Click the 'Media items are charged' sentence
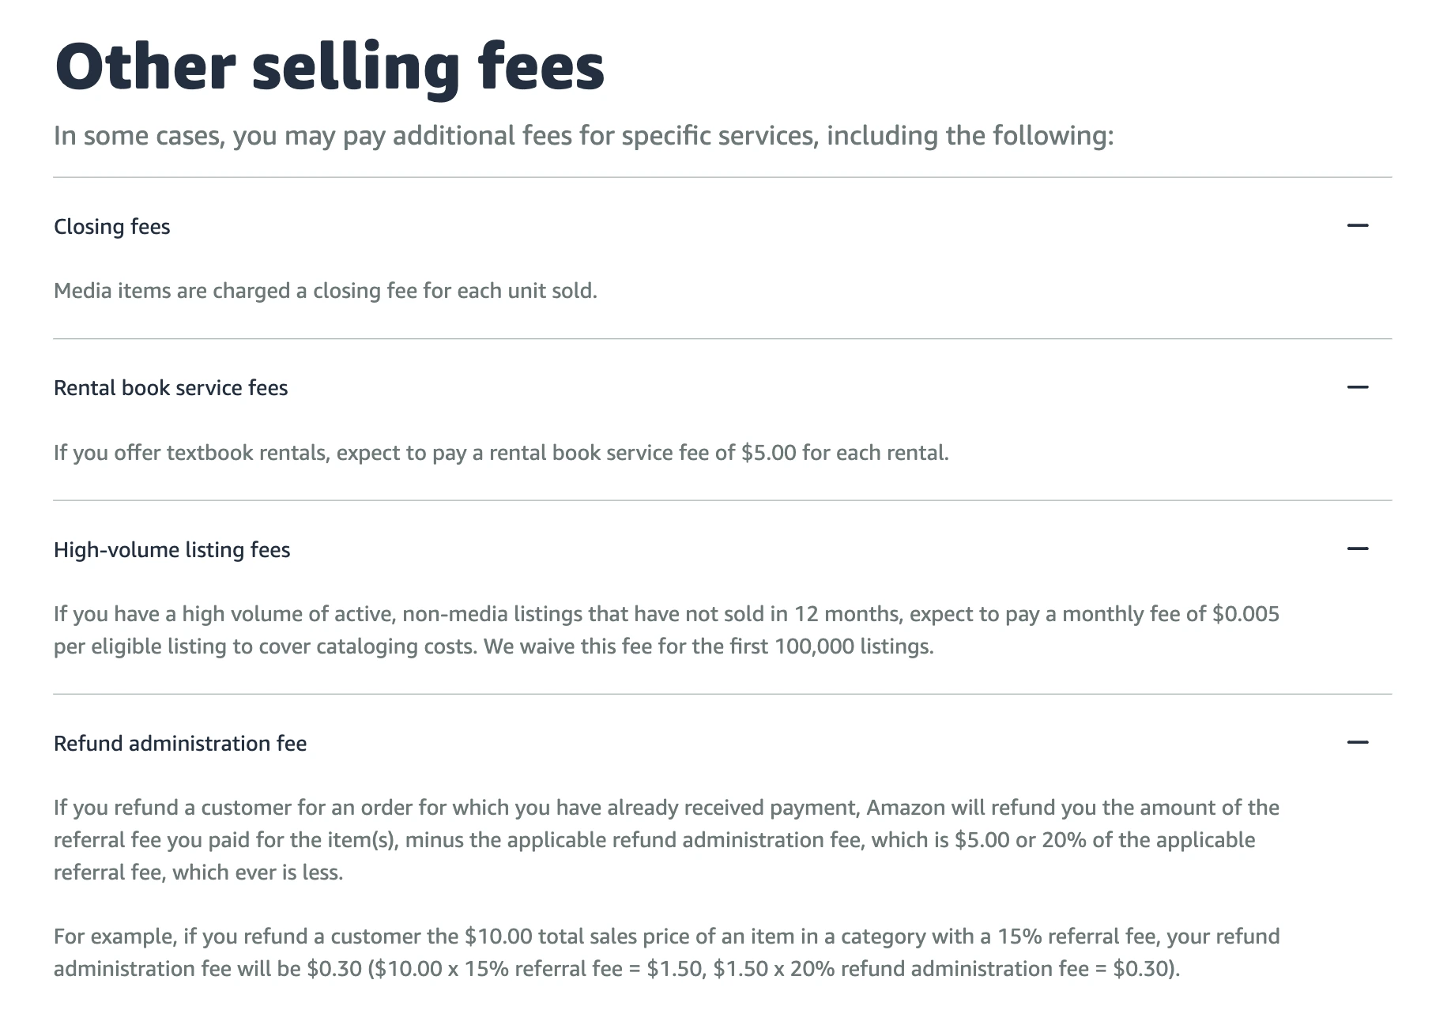The width and height of the screenshot is (1432, 1010). pos(326,291)
